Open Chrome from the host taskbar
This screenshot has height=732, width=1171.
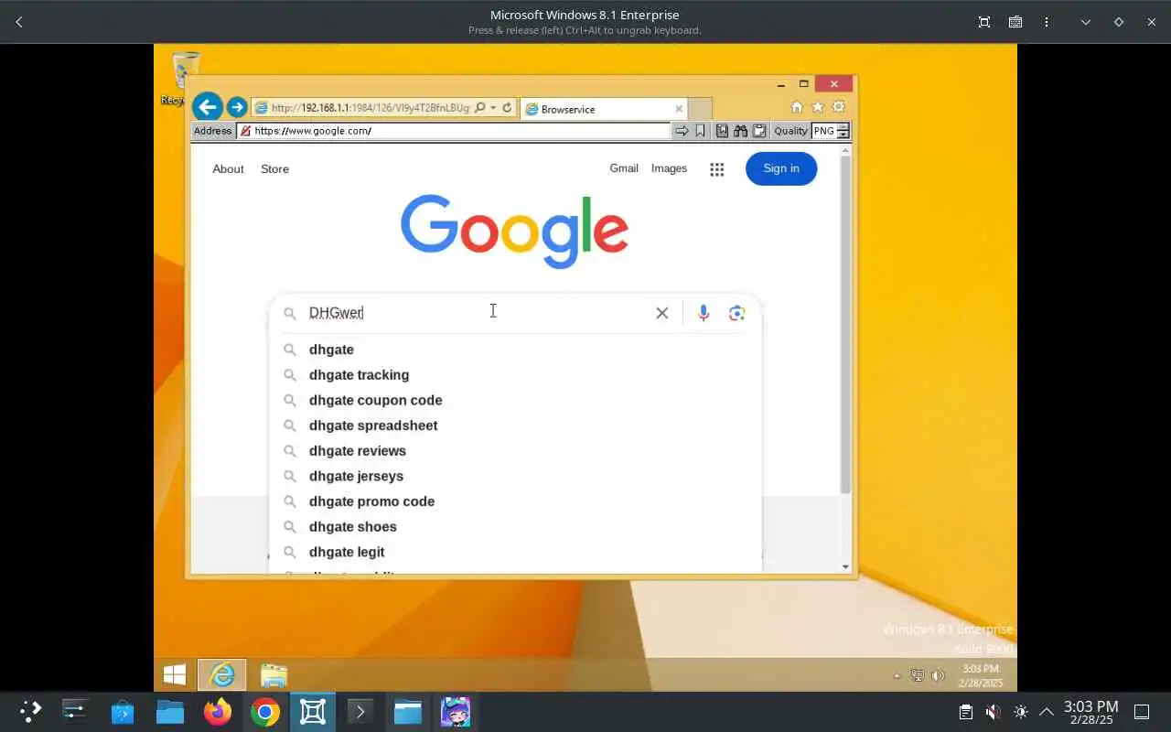(265, 712)
